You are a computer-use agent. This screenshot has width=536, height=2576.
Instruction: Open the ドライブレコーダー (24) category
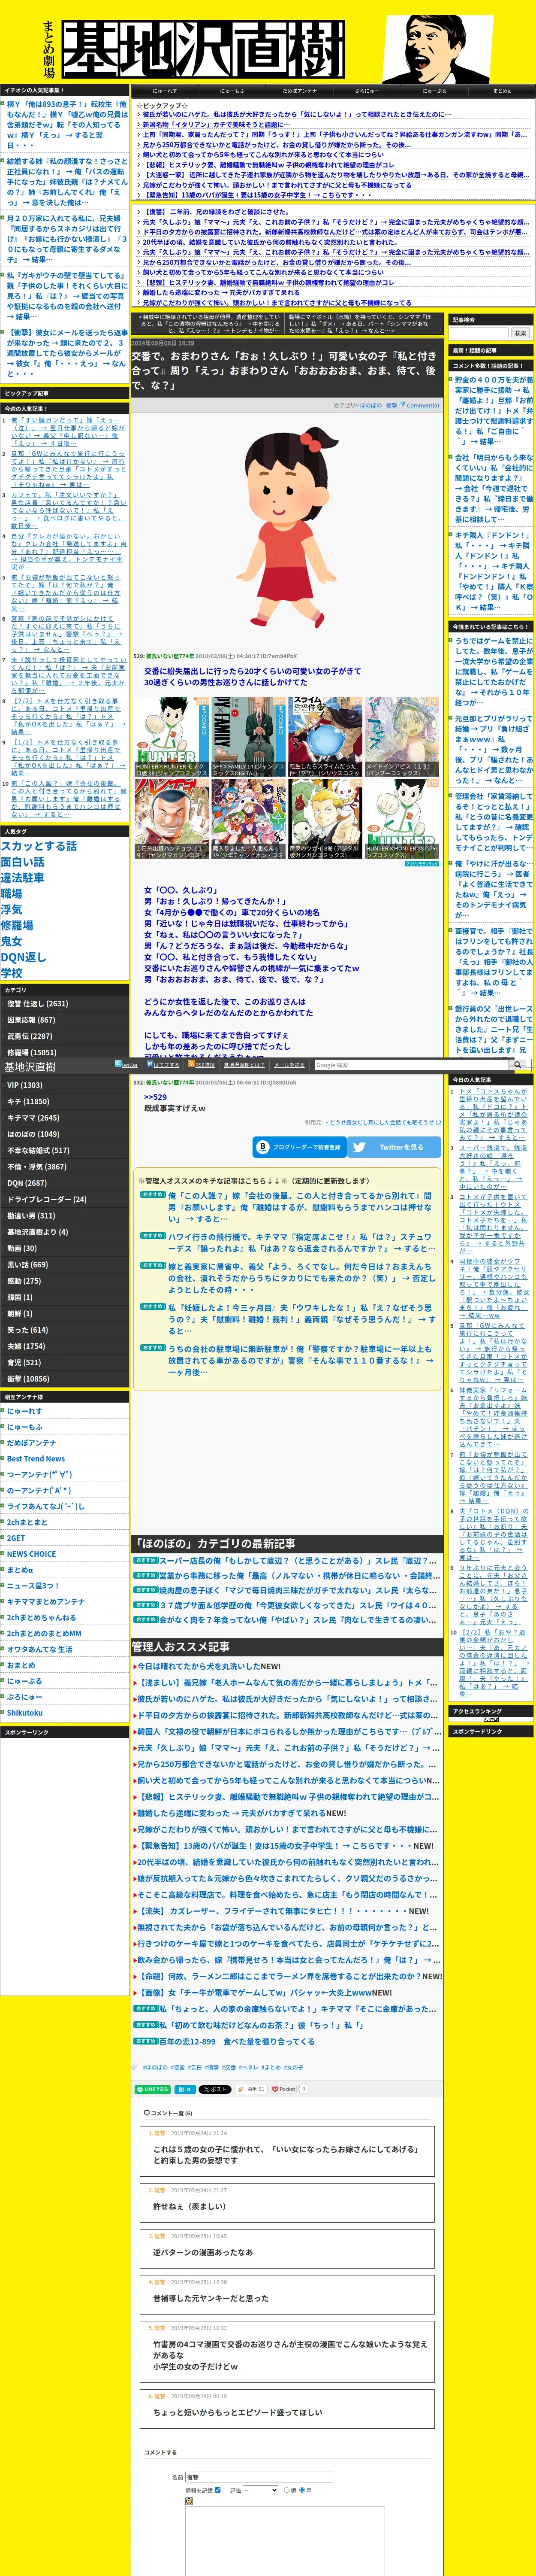coord(47,1199)
